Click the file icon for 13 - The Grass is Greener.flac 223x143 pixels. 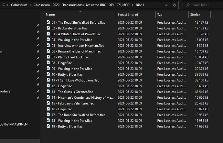click(48, 92)
